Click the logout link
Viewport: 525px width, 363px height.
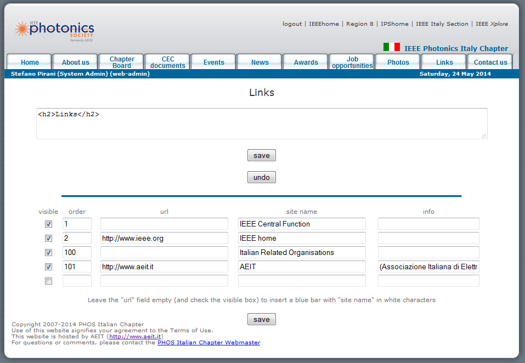[x=292, y=24]
